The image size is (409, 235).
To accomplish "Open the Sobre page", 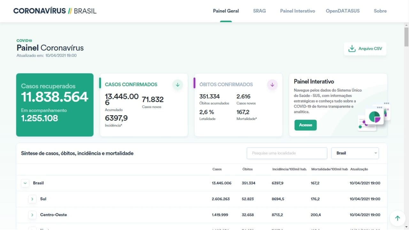I will tap(380, 11).
